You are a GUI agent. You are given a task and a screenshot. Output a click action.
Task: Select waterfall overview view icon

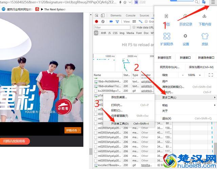pos(140,21)
